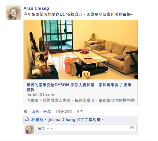Open the 18分鐘前 timestamp link
This screenshot has height=141, width=158.
63,112
